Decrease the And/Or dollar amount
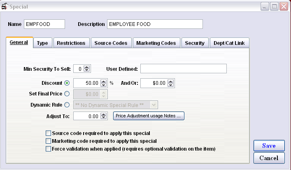 [x=170, y=85]
